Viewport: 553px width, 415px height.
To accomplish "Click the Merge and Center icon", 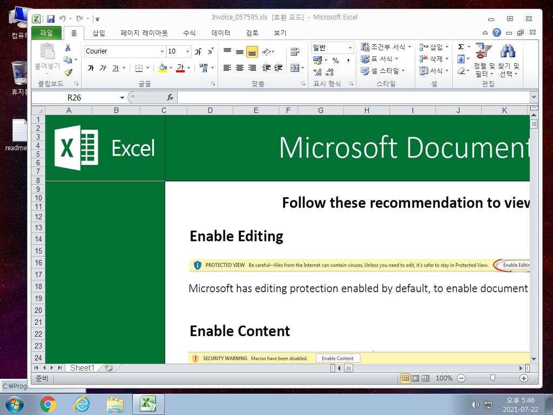I will [295, 68].
